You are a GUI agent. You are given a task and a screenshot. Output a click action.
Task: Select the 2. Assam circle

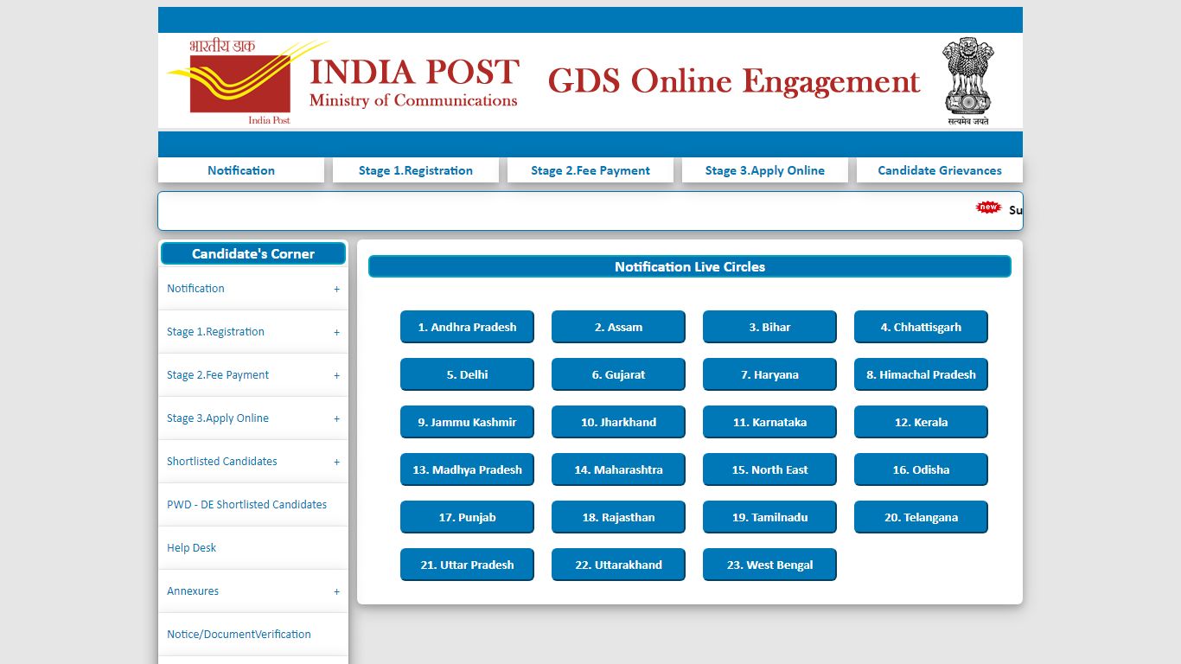(x=618, y=327)
